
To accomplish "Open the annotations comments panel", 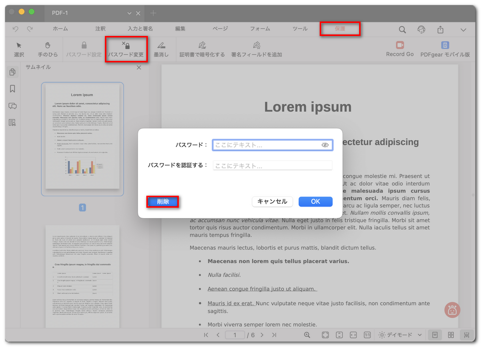I will pyautogui.click(x=11, y=106).
